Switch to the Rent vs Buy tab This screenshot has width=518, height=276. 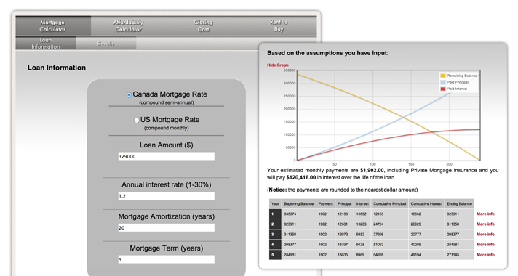point(279,25)
